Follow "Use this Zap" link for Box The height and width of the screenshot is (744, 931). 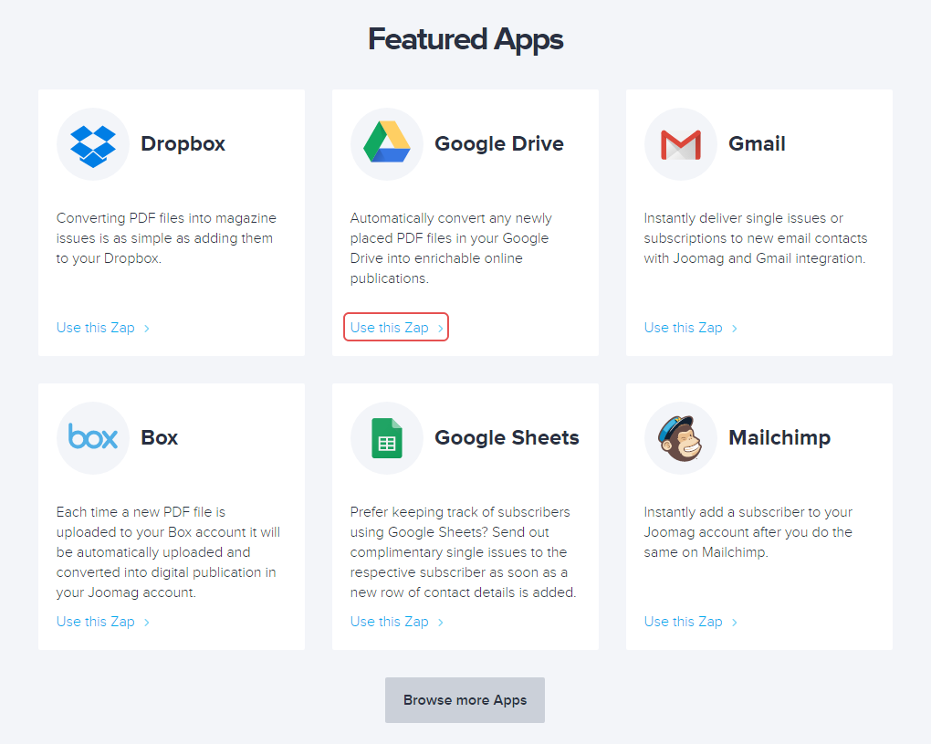(102, 622)
